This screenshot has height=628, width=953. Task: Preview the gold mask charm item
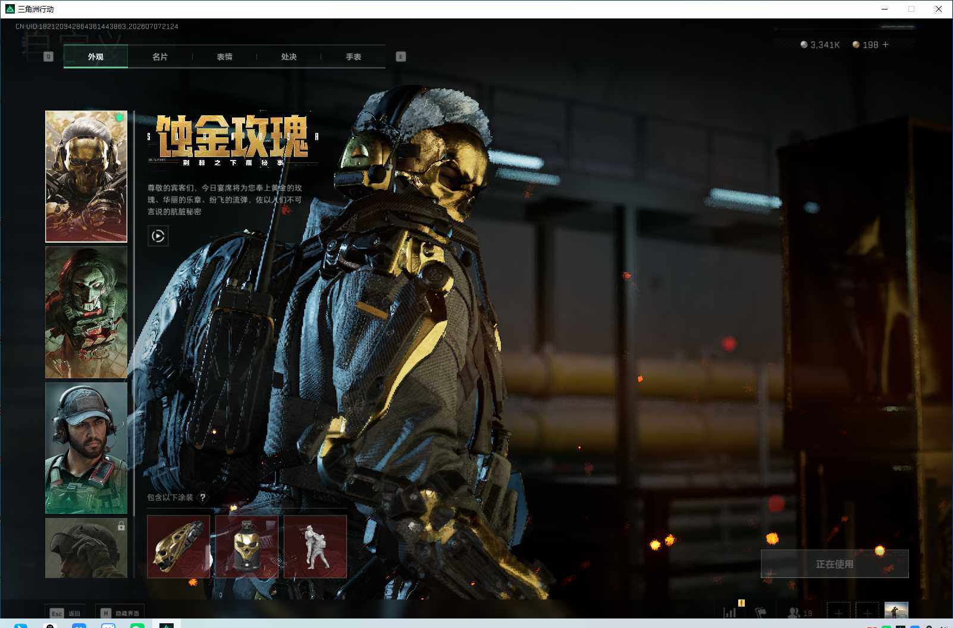(x=247, y=546)
